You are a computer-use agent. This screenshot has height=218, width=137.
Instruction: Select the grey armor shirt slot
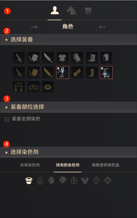coord(63,58)
